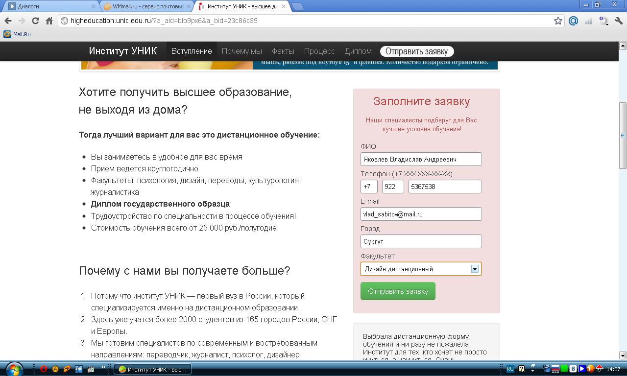Click the RU language indicator
The image size is (627, 376).
point(510,369)
